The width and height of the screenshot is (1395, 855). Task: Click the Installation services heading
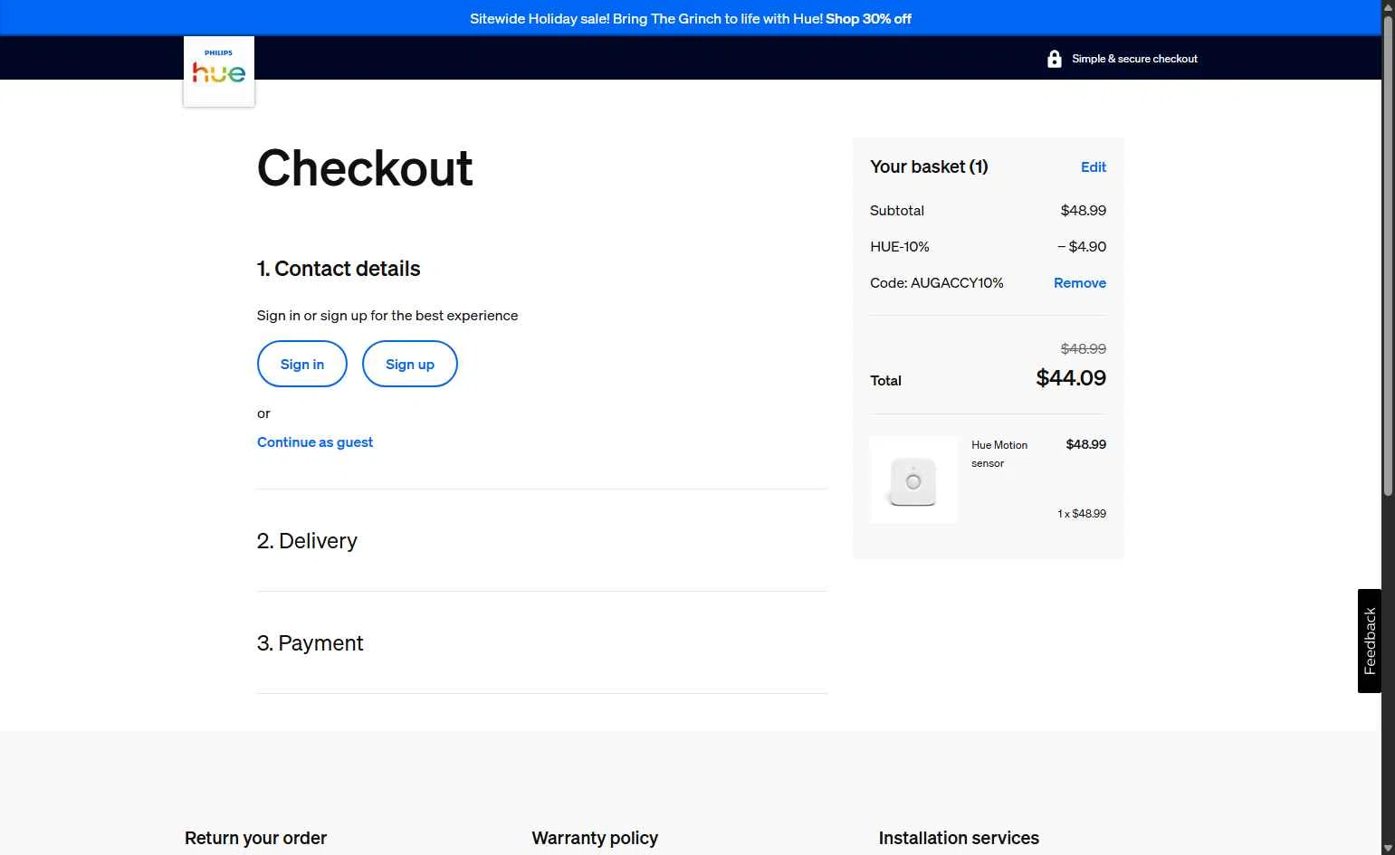(x=959, y=838)
